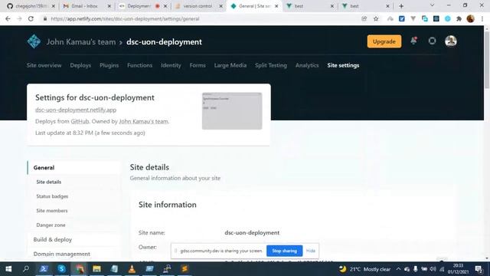Open Sublime Text from taskbar
Viewport: 490px width, 276px height.
click(185, 269)
